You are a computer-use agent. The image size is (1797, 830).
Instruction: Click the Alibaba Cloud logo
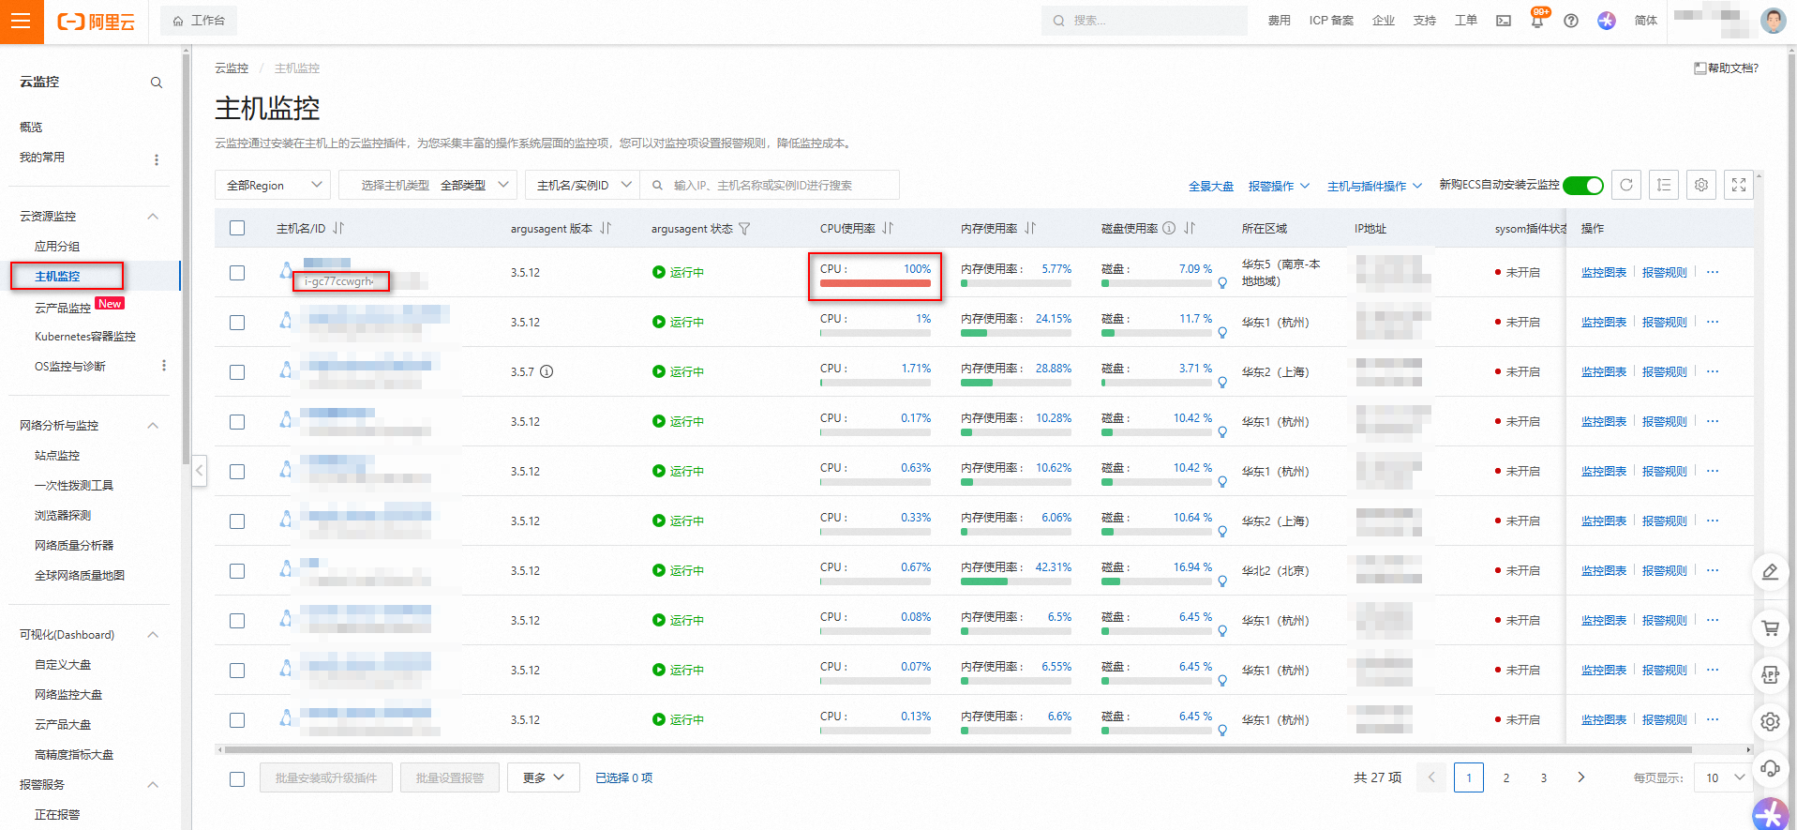click(97, 21)
